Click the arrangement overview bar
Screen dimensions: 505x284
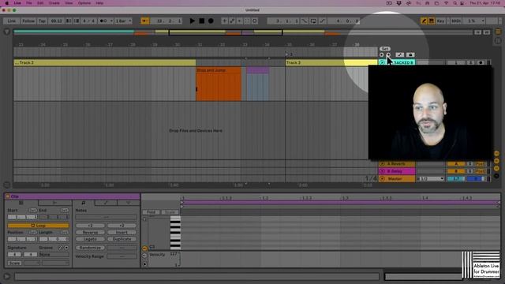pos(243,32)
